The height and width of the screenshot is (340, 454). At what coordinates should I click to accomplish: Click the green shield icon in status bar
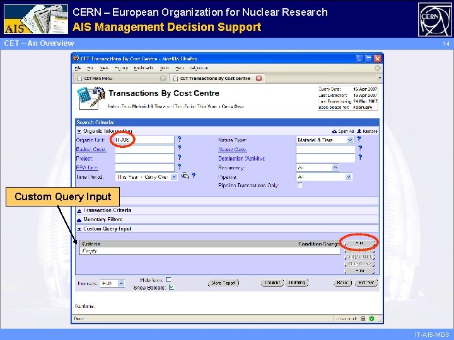click(x=372, y=319)
